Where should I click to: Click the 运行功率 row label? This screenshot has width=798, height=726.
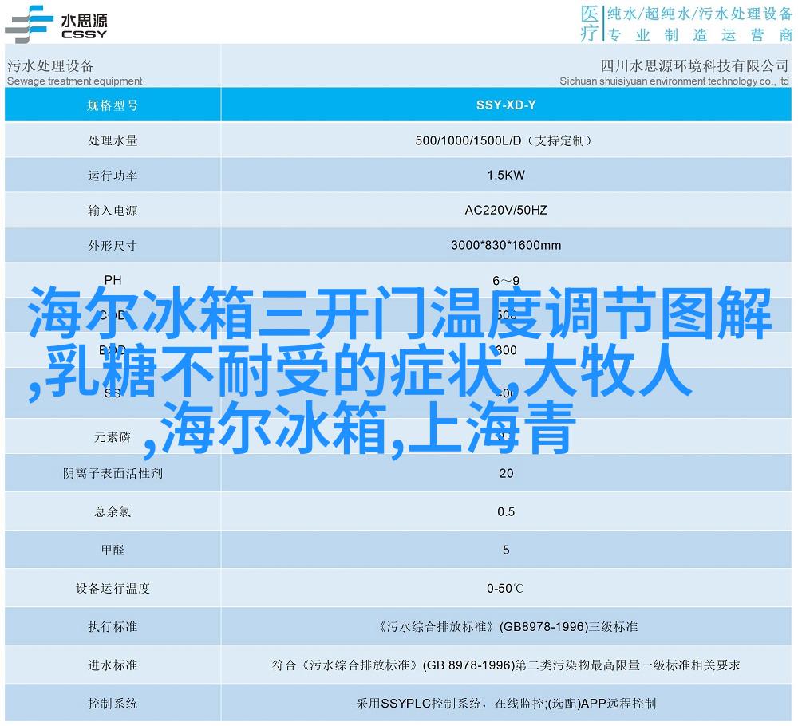point(113,176)
